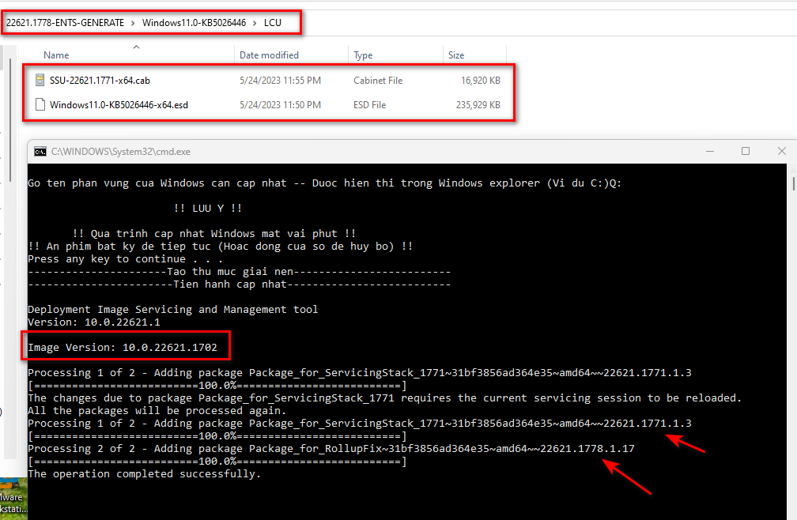This screenshot has height=520, width=797.
Task: Toggle sort direction arrow above Name
Action: click(x=136, y=47)
